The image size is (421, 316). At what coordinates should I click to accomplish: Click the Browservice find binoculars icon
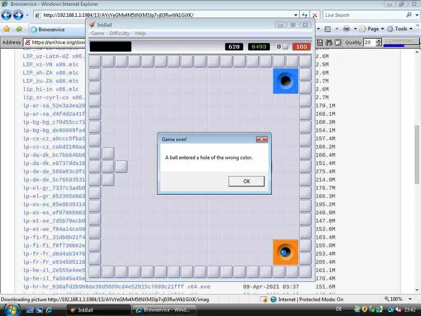(x=329, y=42)
